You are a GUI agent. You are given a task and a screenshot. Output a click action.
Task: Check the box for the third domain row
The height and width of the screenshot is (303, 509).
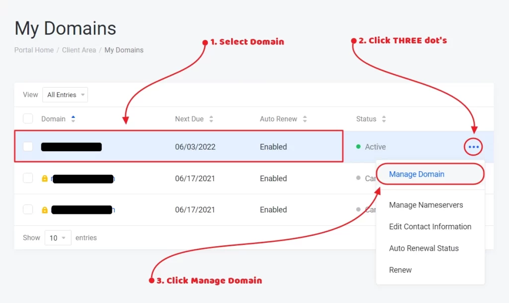click(x=28, y=209)
